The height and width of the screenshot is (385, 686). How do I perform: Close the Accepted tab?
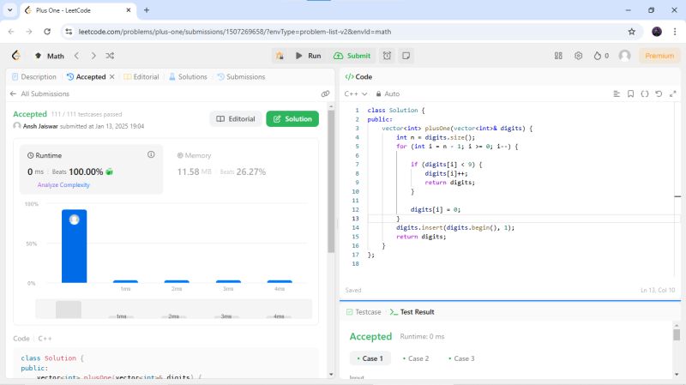click(x=112, y=76)
